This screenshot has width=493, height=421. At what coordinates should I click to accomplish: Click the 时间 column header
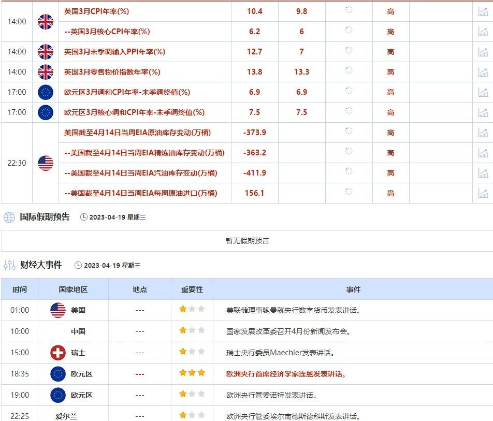point(20,289)
